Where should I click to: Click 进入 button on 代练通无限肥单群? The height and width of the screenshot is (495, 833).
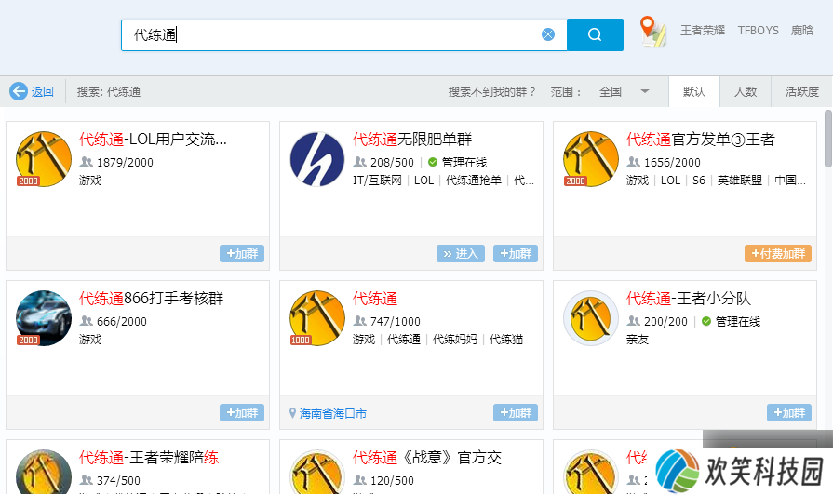click(461, 253)
